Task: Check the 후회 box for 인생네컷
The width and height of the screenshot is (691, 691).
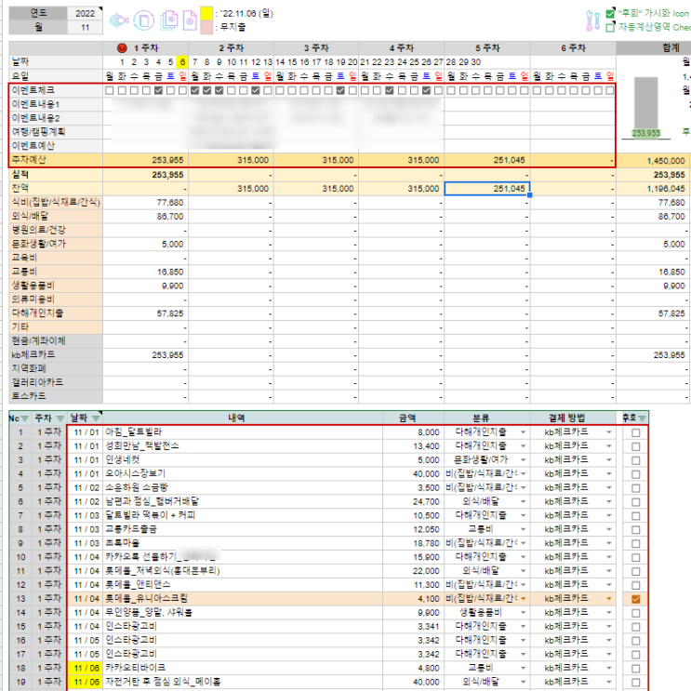Action: click(x=635, y=460)
